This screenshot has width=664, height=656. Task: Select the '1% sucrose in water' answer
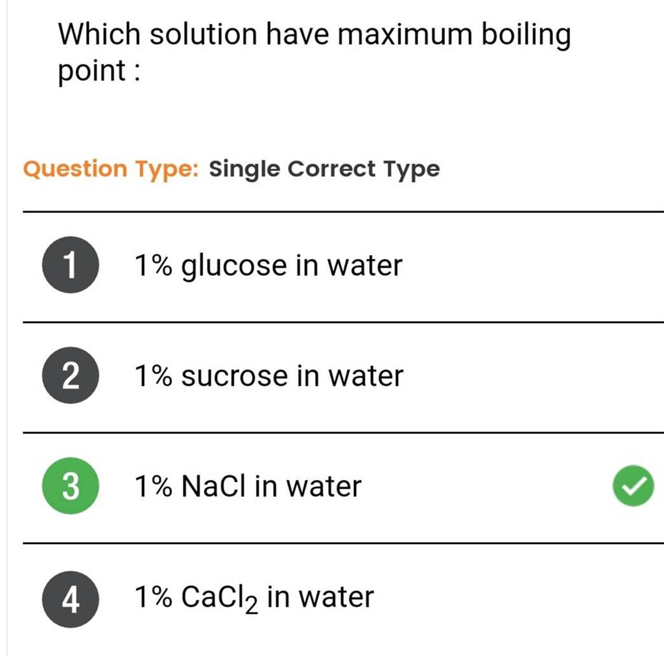pos(268,374)
